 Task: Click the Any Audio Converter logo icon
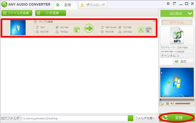(4, 4)
